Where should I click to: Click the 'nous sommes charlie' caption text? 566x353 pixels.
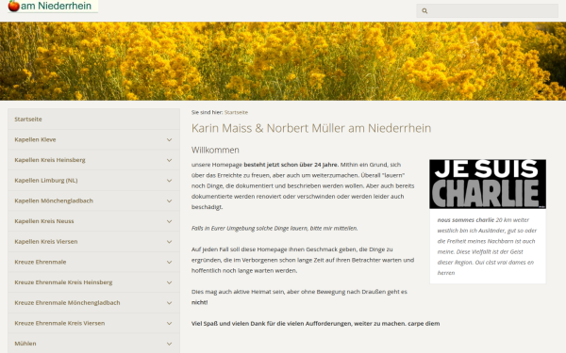pos(465,220)
